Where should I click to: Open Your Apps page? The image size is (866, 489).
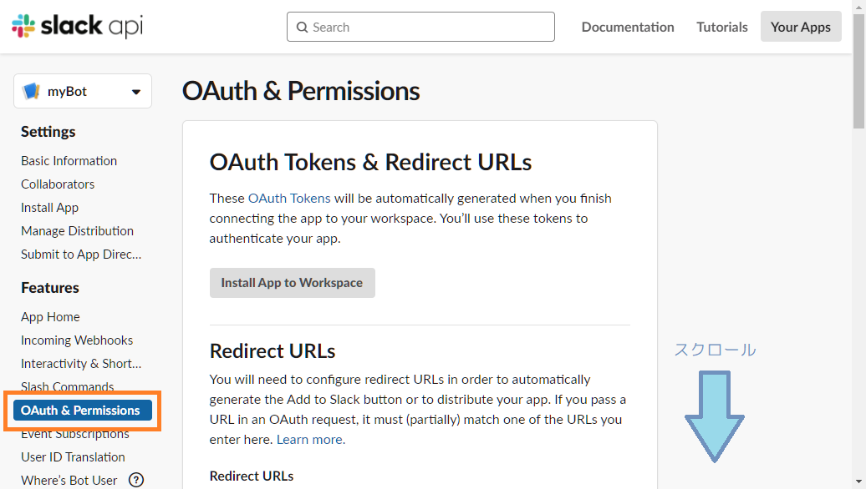coord(800,27)
